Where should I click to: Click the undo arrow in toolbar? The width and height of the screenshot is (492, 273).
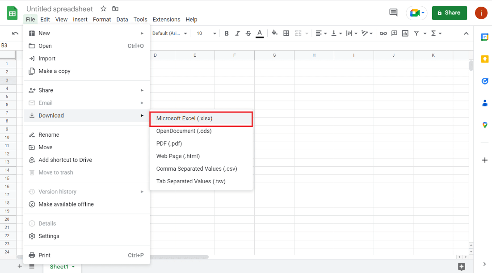(15, 33)
